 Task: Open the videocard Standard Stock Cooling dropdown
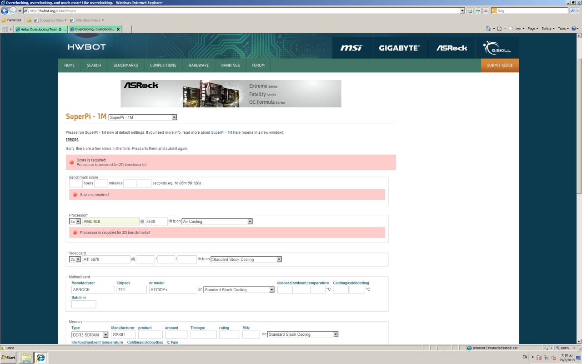tap(246, 259)
